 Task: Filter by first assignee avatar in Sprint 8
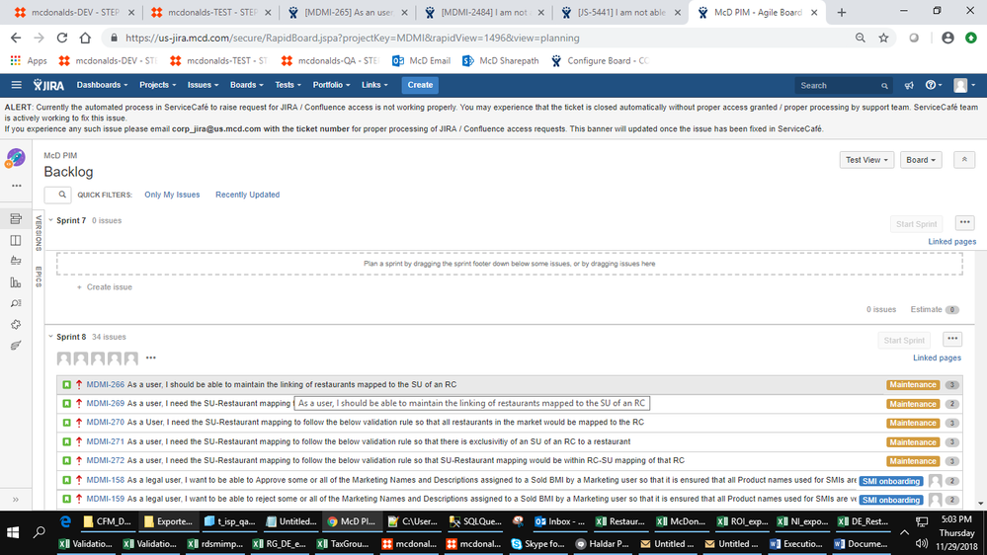pyautogui.click(x=64, y=358)
